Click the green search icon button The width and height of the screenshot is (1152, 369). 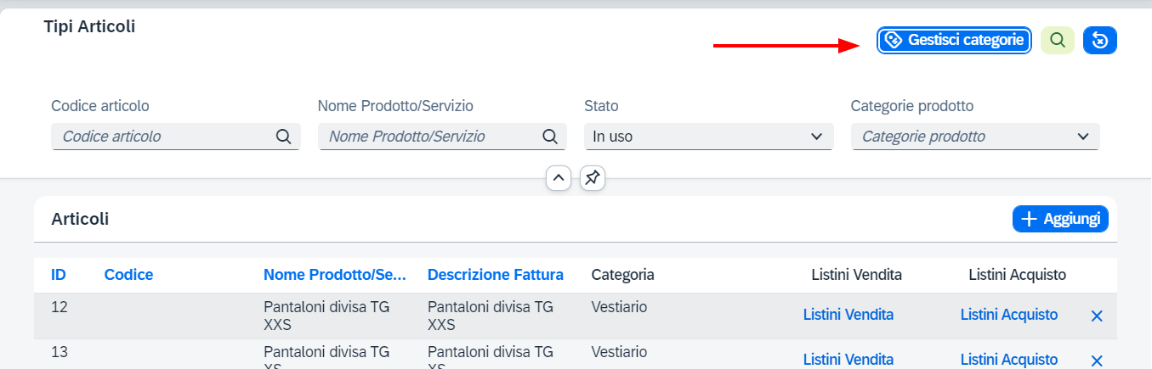click(x=1058, y=40)
